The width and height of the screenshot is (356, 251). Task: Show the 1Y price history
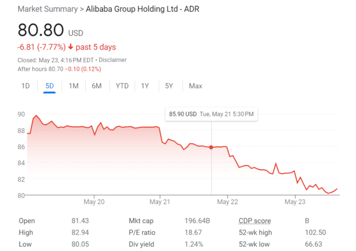pyautogui.click(x=145, y=86)
